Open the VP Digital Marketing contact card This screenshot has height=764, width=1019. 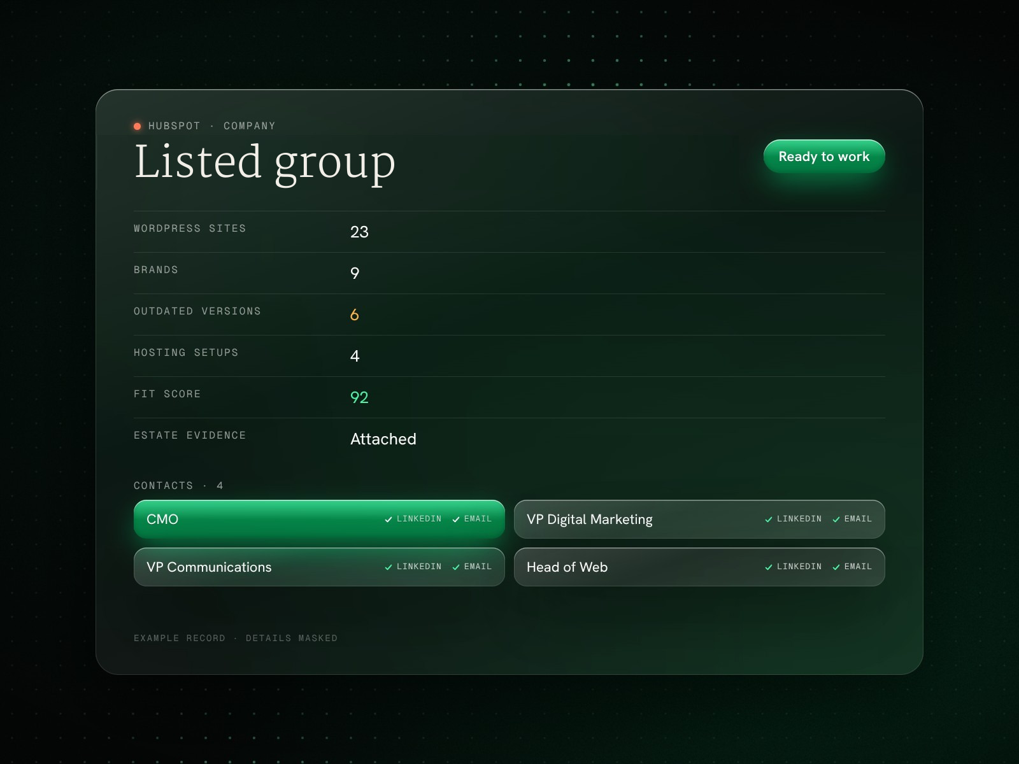(699, 519)
